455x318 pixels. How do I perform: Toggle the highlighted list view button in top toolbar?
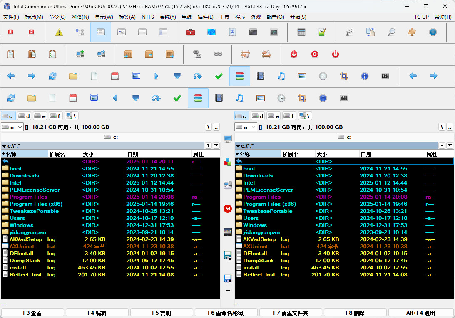[101, 32]
